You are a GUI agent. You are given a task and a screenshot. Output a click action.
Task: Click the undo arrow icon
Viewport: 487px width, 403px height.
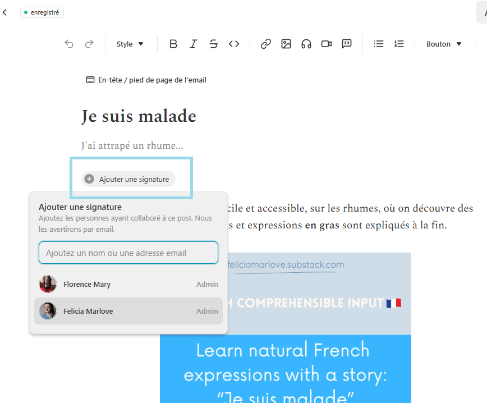click(69, 44)
